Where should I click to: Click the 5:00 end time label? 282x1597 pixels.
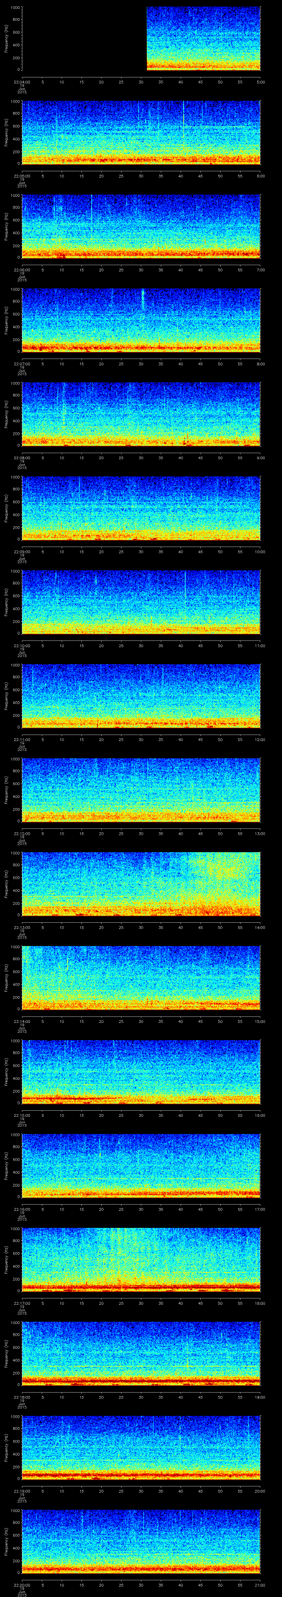260,82
